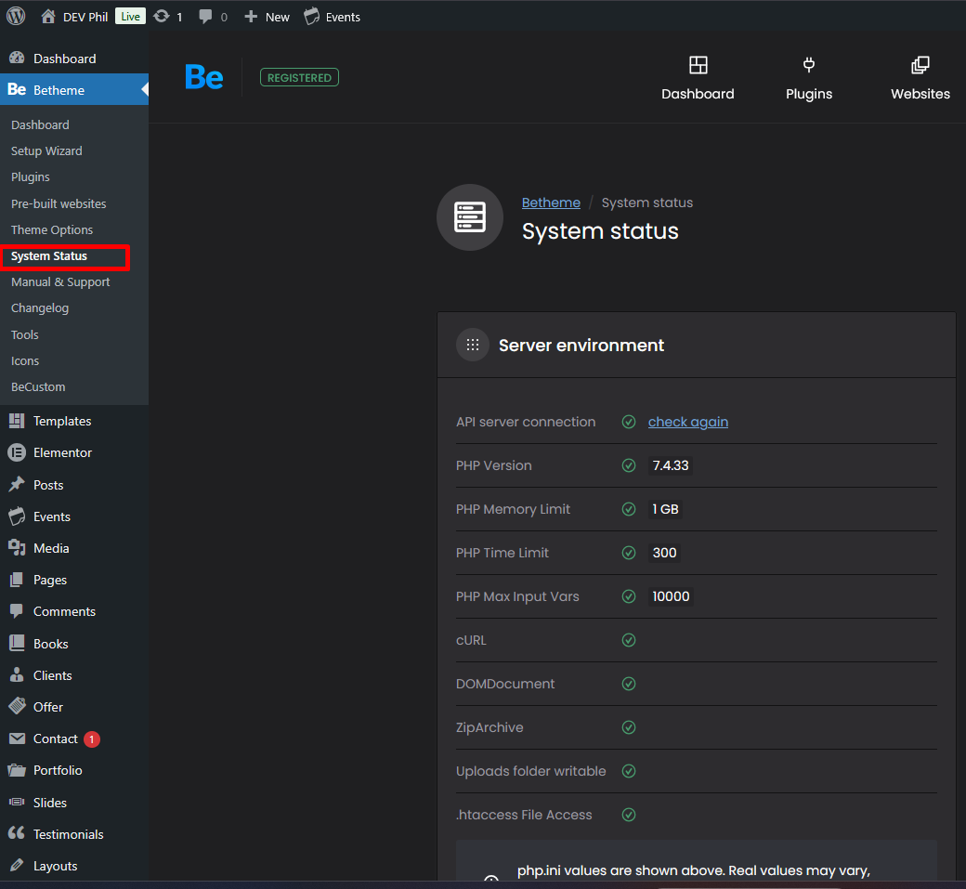Click the check again link
This screenshot has height=889, width=966.
tap(687, 422)
